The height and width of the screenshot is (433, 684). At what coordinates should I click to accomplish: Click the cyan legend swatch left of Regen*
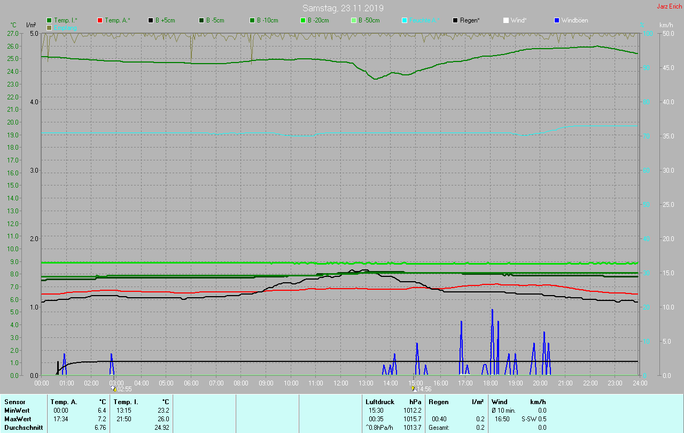click(405, 20)
